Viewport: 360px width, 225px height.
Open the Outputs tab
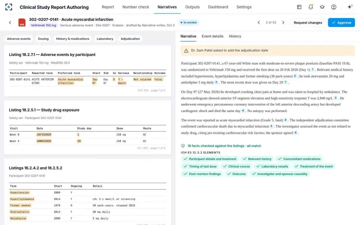[192, 7]
